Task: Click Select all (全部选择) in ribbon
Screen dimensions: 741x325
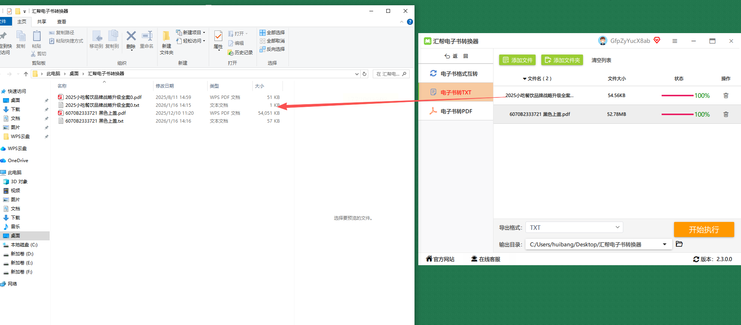Action: 272,33
